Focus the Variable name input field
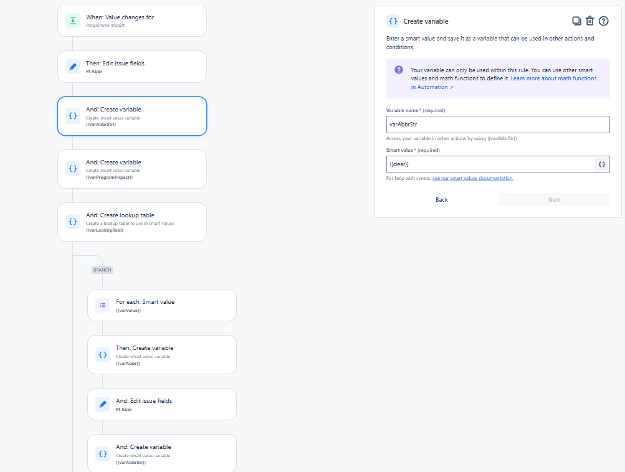This screenshot has width=625, height=472. [x=498, y=125]
